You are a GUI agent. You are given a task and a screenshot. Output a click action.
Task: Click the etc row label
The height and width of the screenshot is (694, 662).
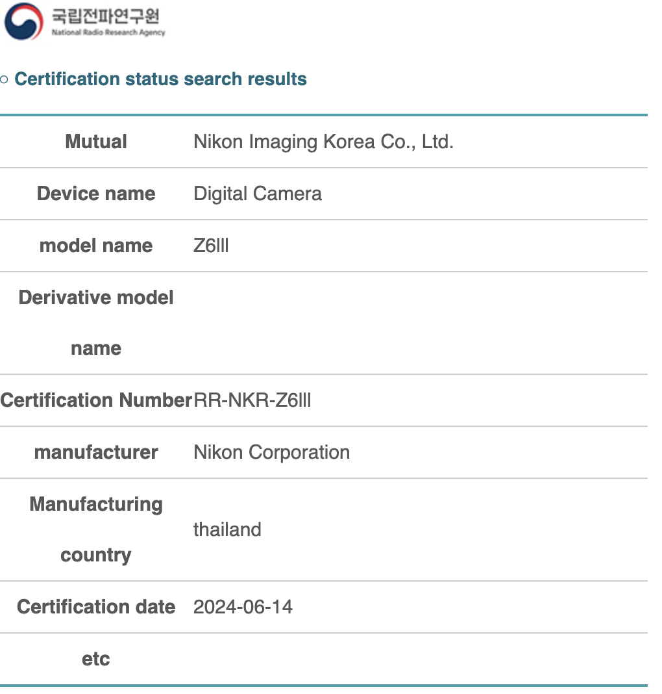click(96, 659)
